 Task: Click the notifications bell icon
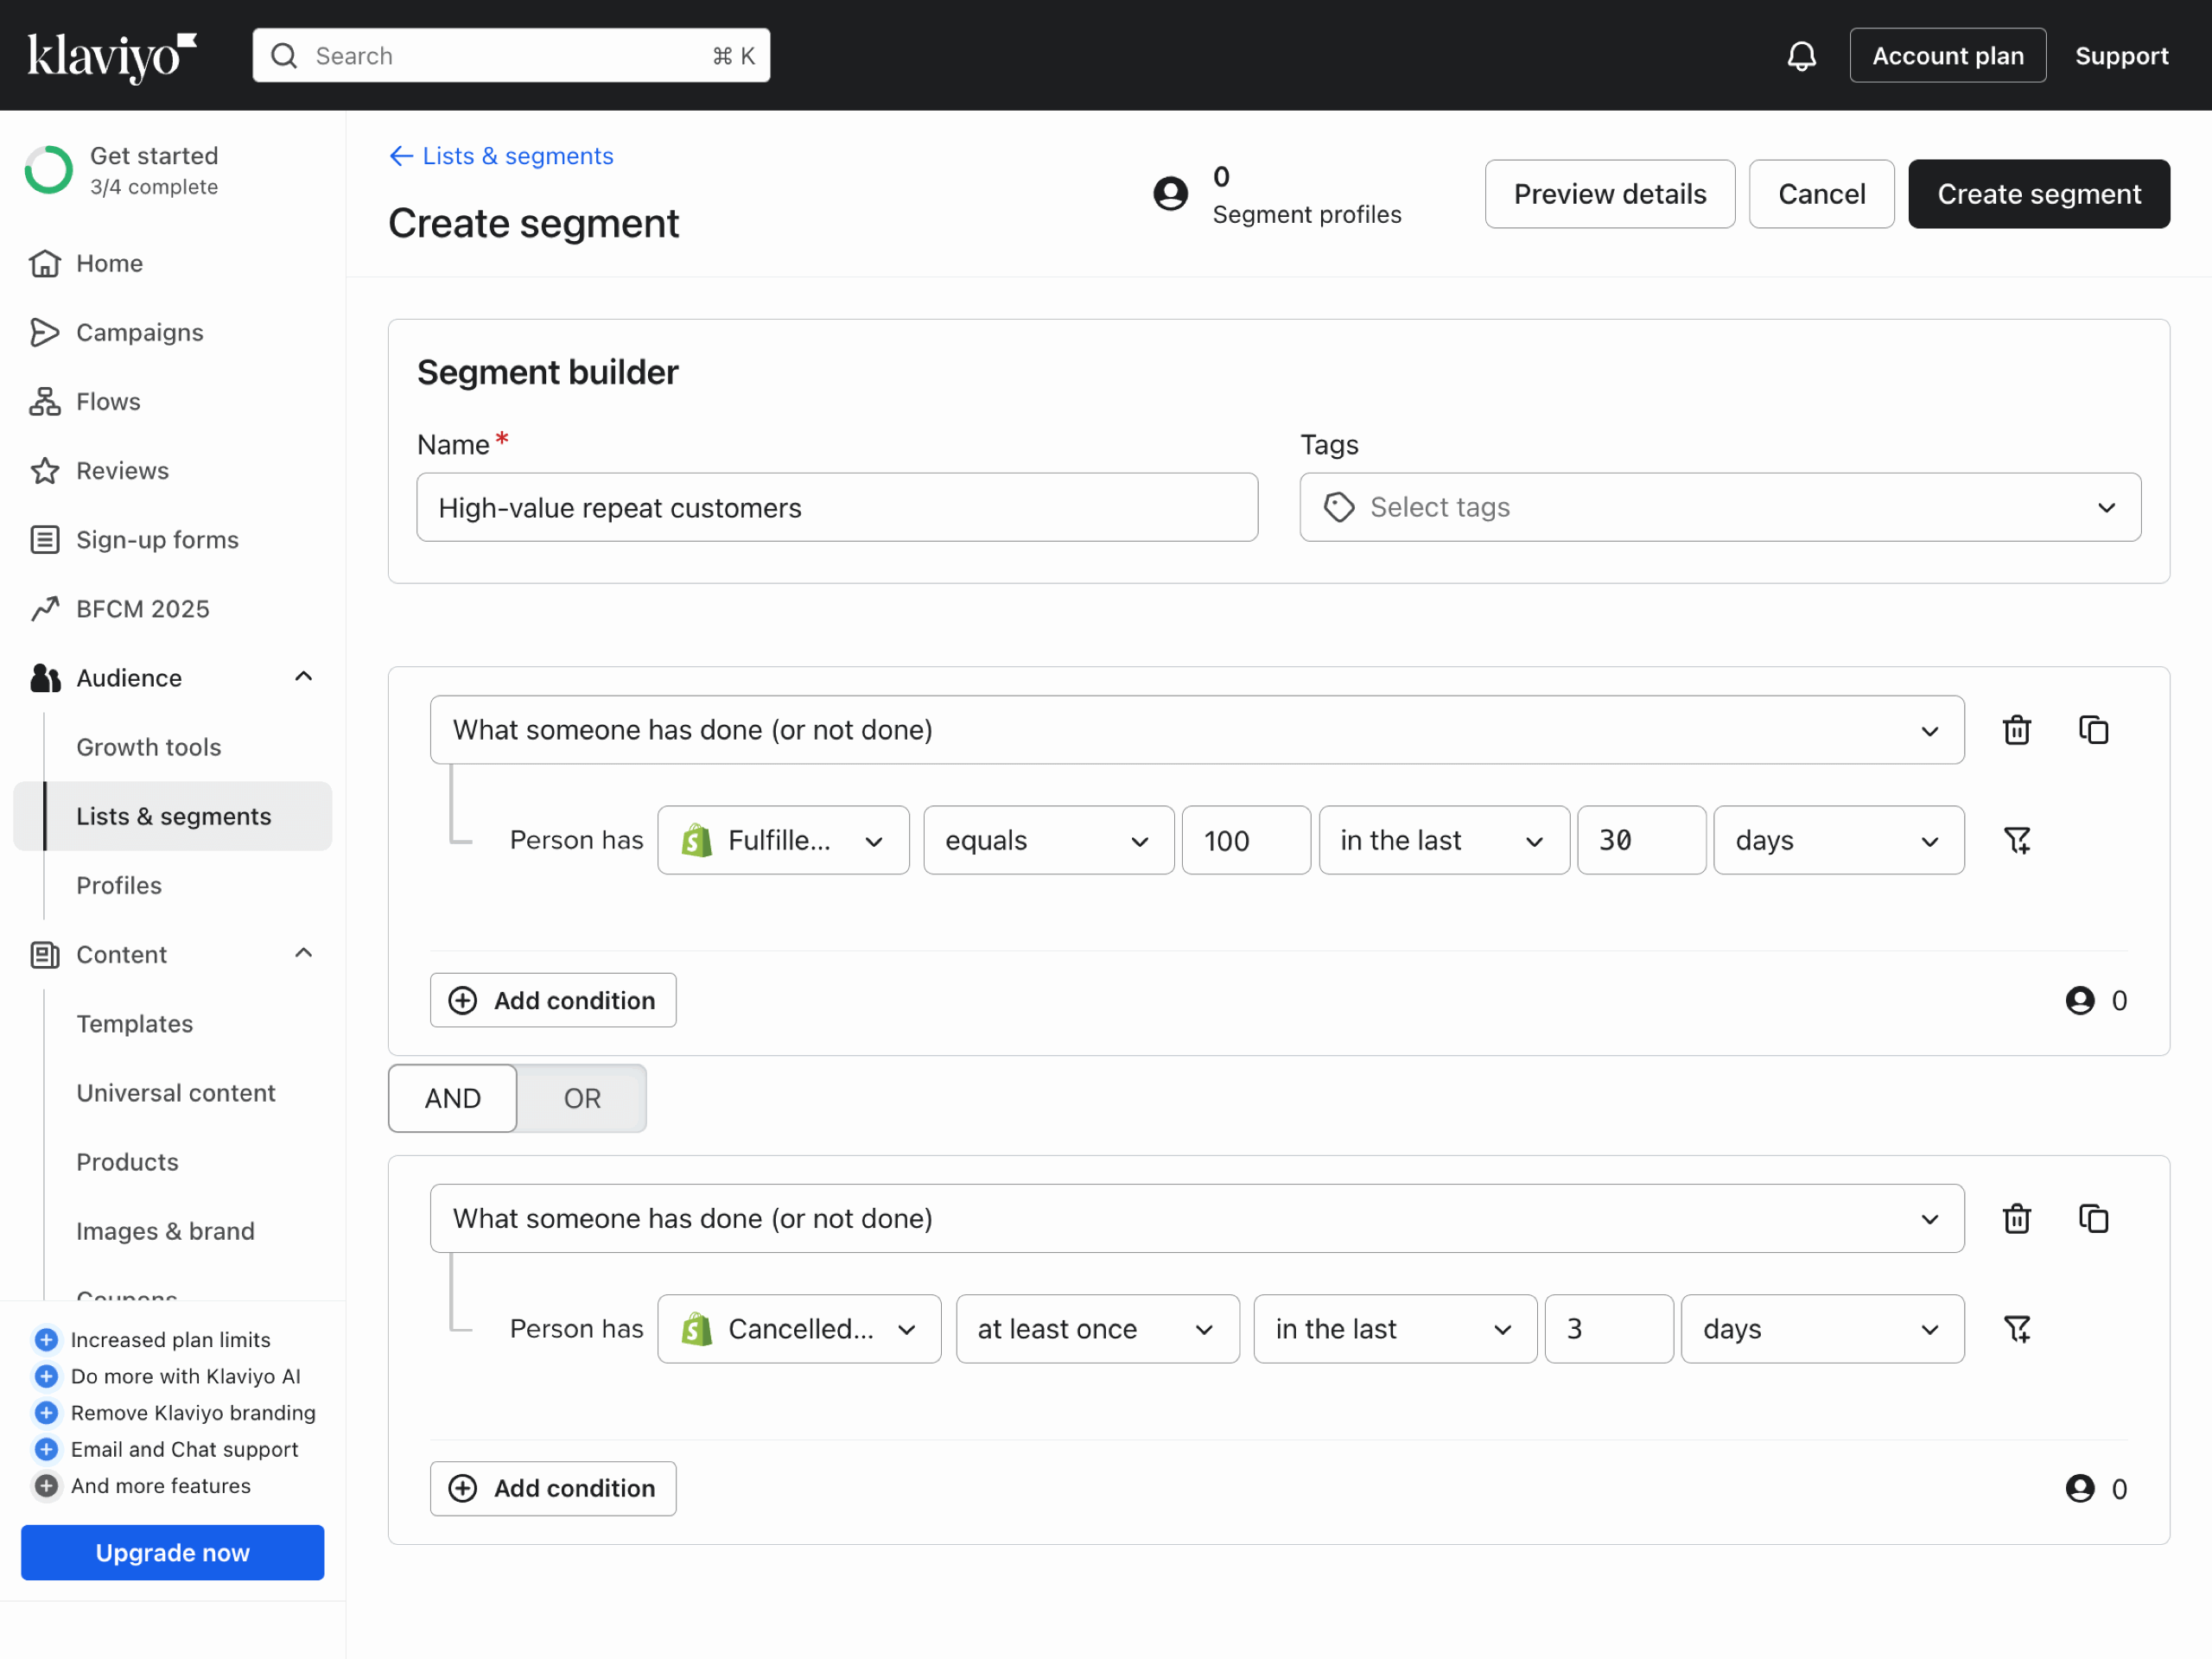[1801, 56]
